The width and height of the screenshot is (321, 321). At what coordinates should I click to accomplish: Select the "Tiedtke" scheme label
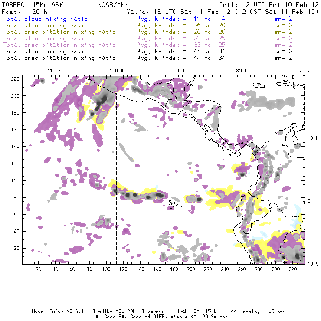point(103,311)
